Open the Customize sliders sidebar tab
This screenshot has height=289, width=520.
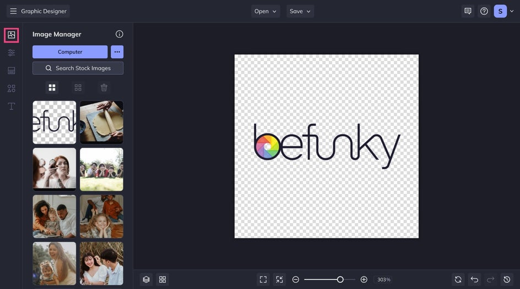(11, 53)
